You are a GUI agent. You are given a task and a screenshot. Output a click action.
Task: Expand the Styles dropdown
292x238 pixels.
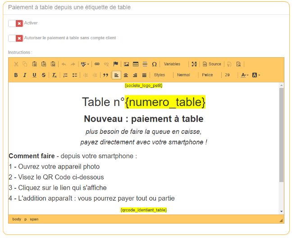(x=161, y=75)
